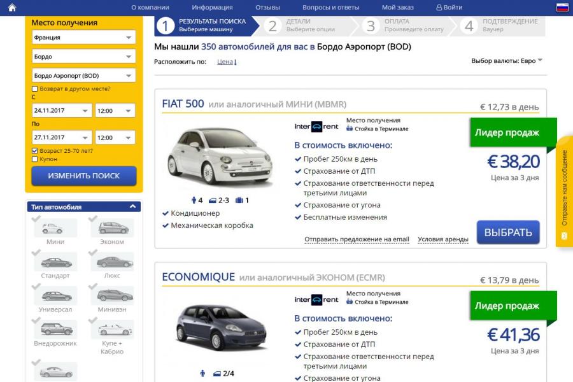Image resolution: width=573 pixels, height=382 pixels.
Task: Select the Мини car type icon
Action: pos(55,228)
